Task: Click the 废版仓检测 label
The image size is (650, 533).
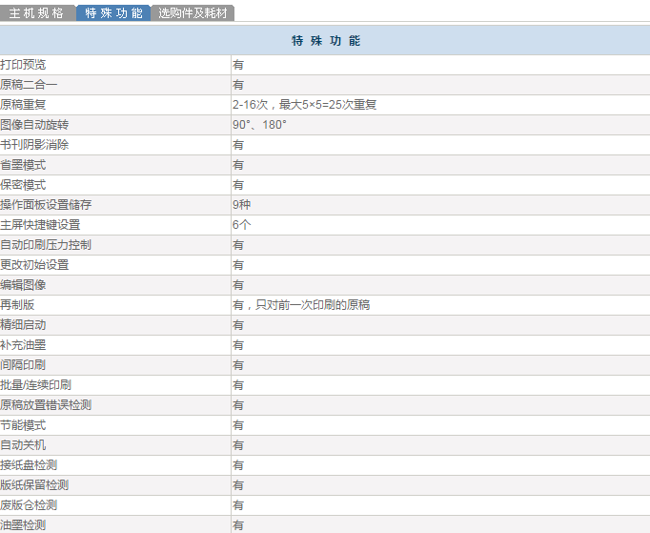Action: pos(29,505)
